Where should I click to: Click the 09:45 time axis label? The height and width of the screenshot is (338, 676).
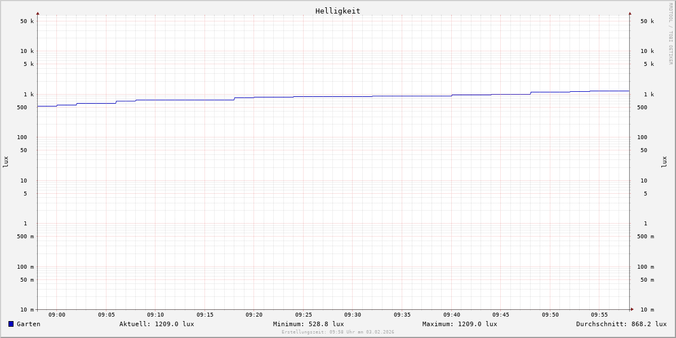point(501,315)
